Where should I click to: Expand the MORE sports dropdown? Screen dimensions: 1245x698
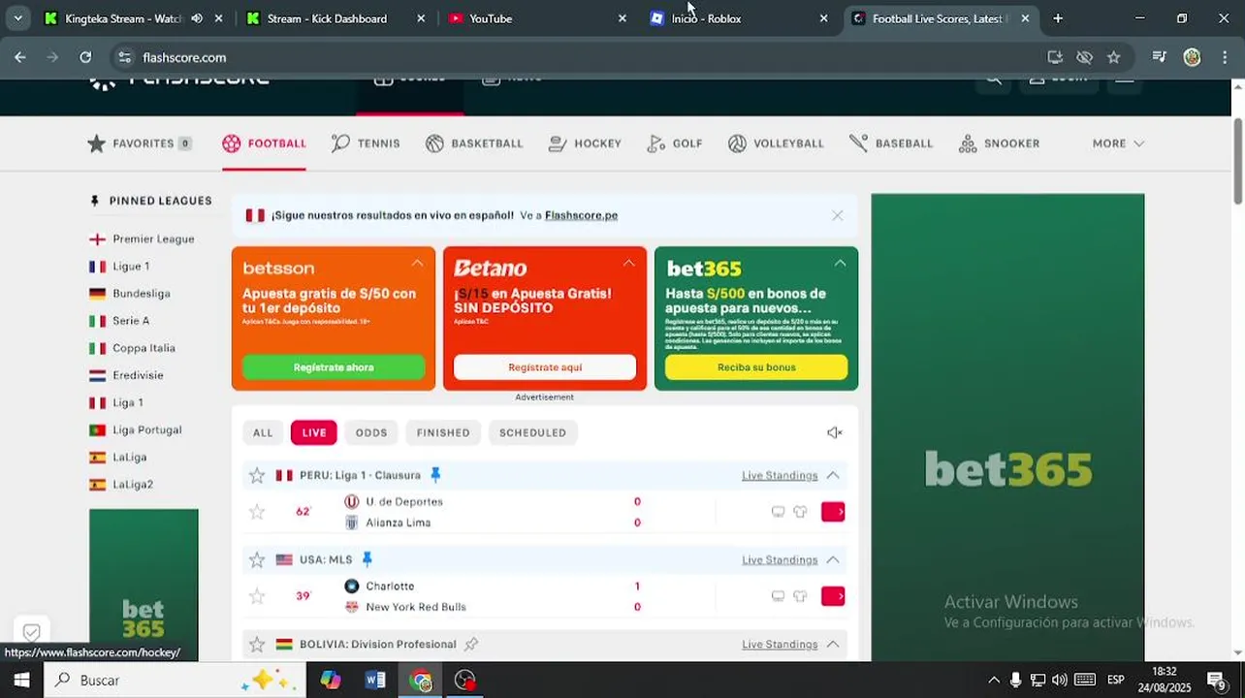coord(1118,143)
